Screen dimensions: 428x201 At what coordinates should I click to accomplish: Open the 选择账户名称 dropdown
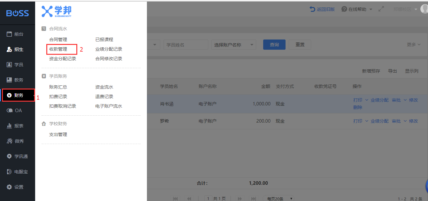(234, 45)
